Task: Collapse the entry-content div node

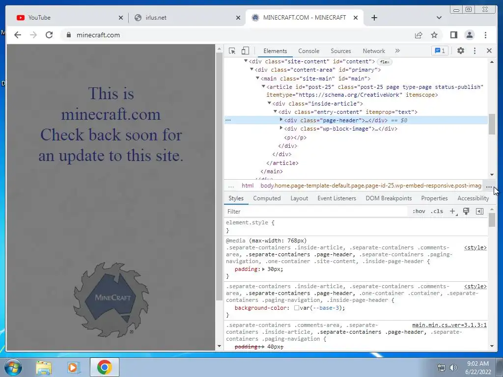Action: [x=275, y=111]
